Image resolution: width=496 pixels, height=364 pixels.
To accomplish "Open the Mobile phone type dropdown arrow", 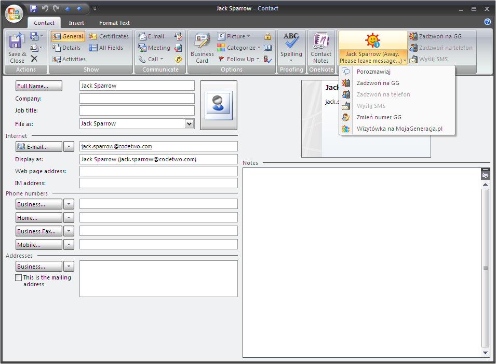I will click(x=69, y=244).
